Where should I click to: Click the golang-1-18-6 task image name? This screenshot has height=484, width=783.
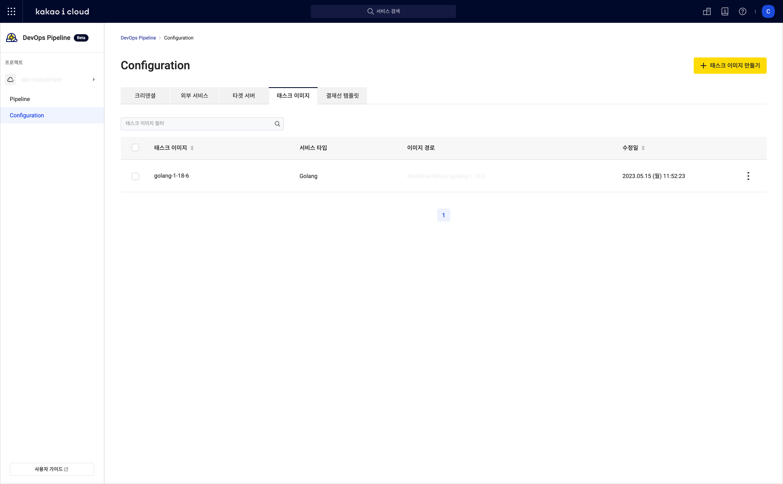click(171, 176)
